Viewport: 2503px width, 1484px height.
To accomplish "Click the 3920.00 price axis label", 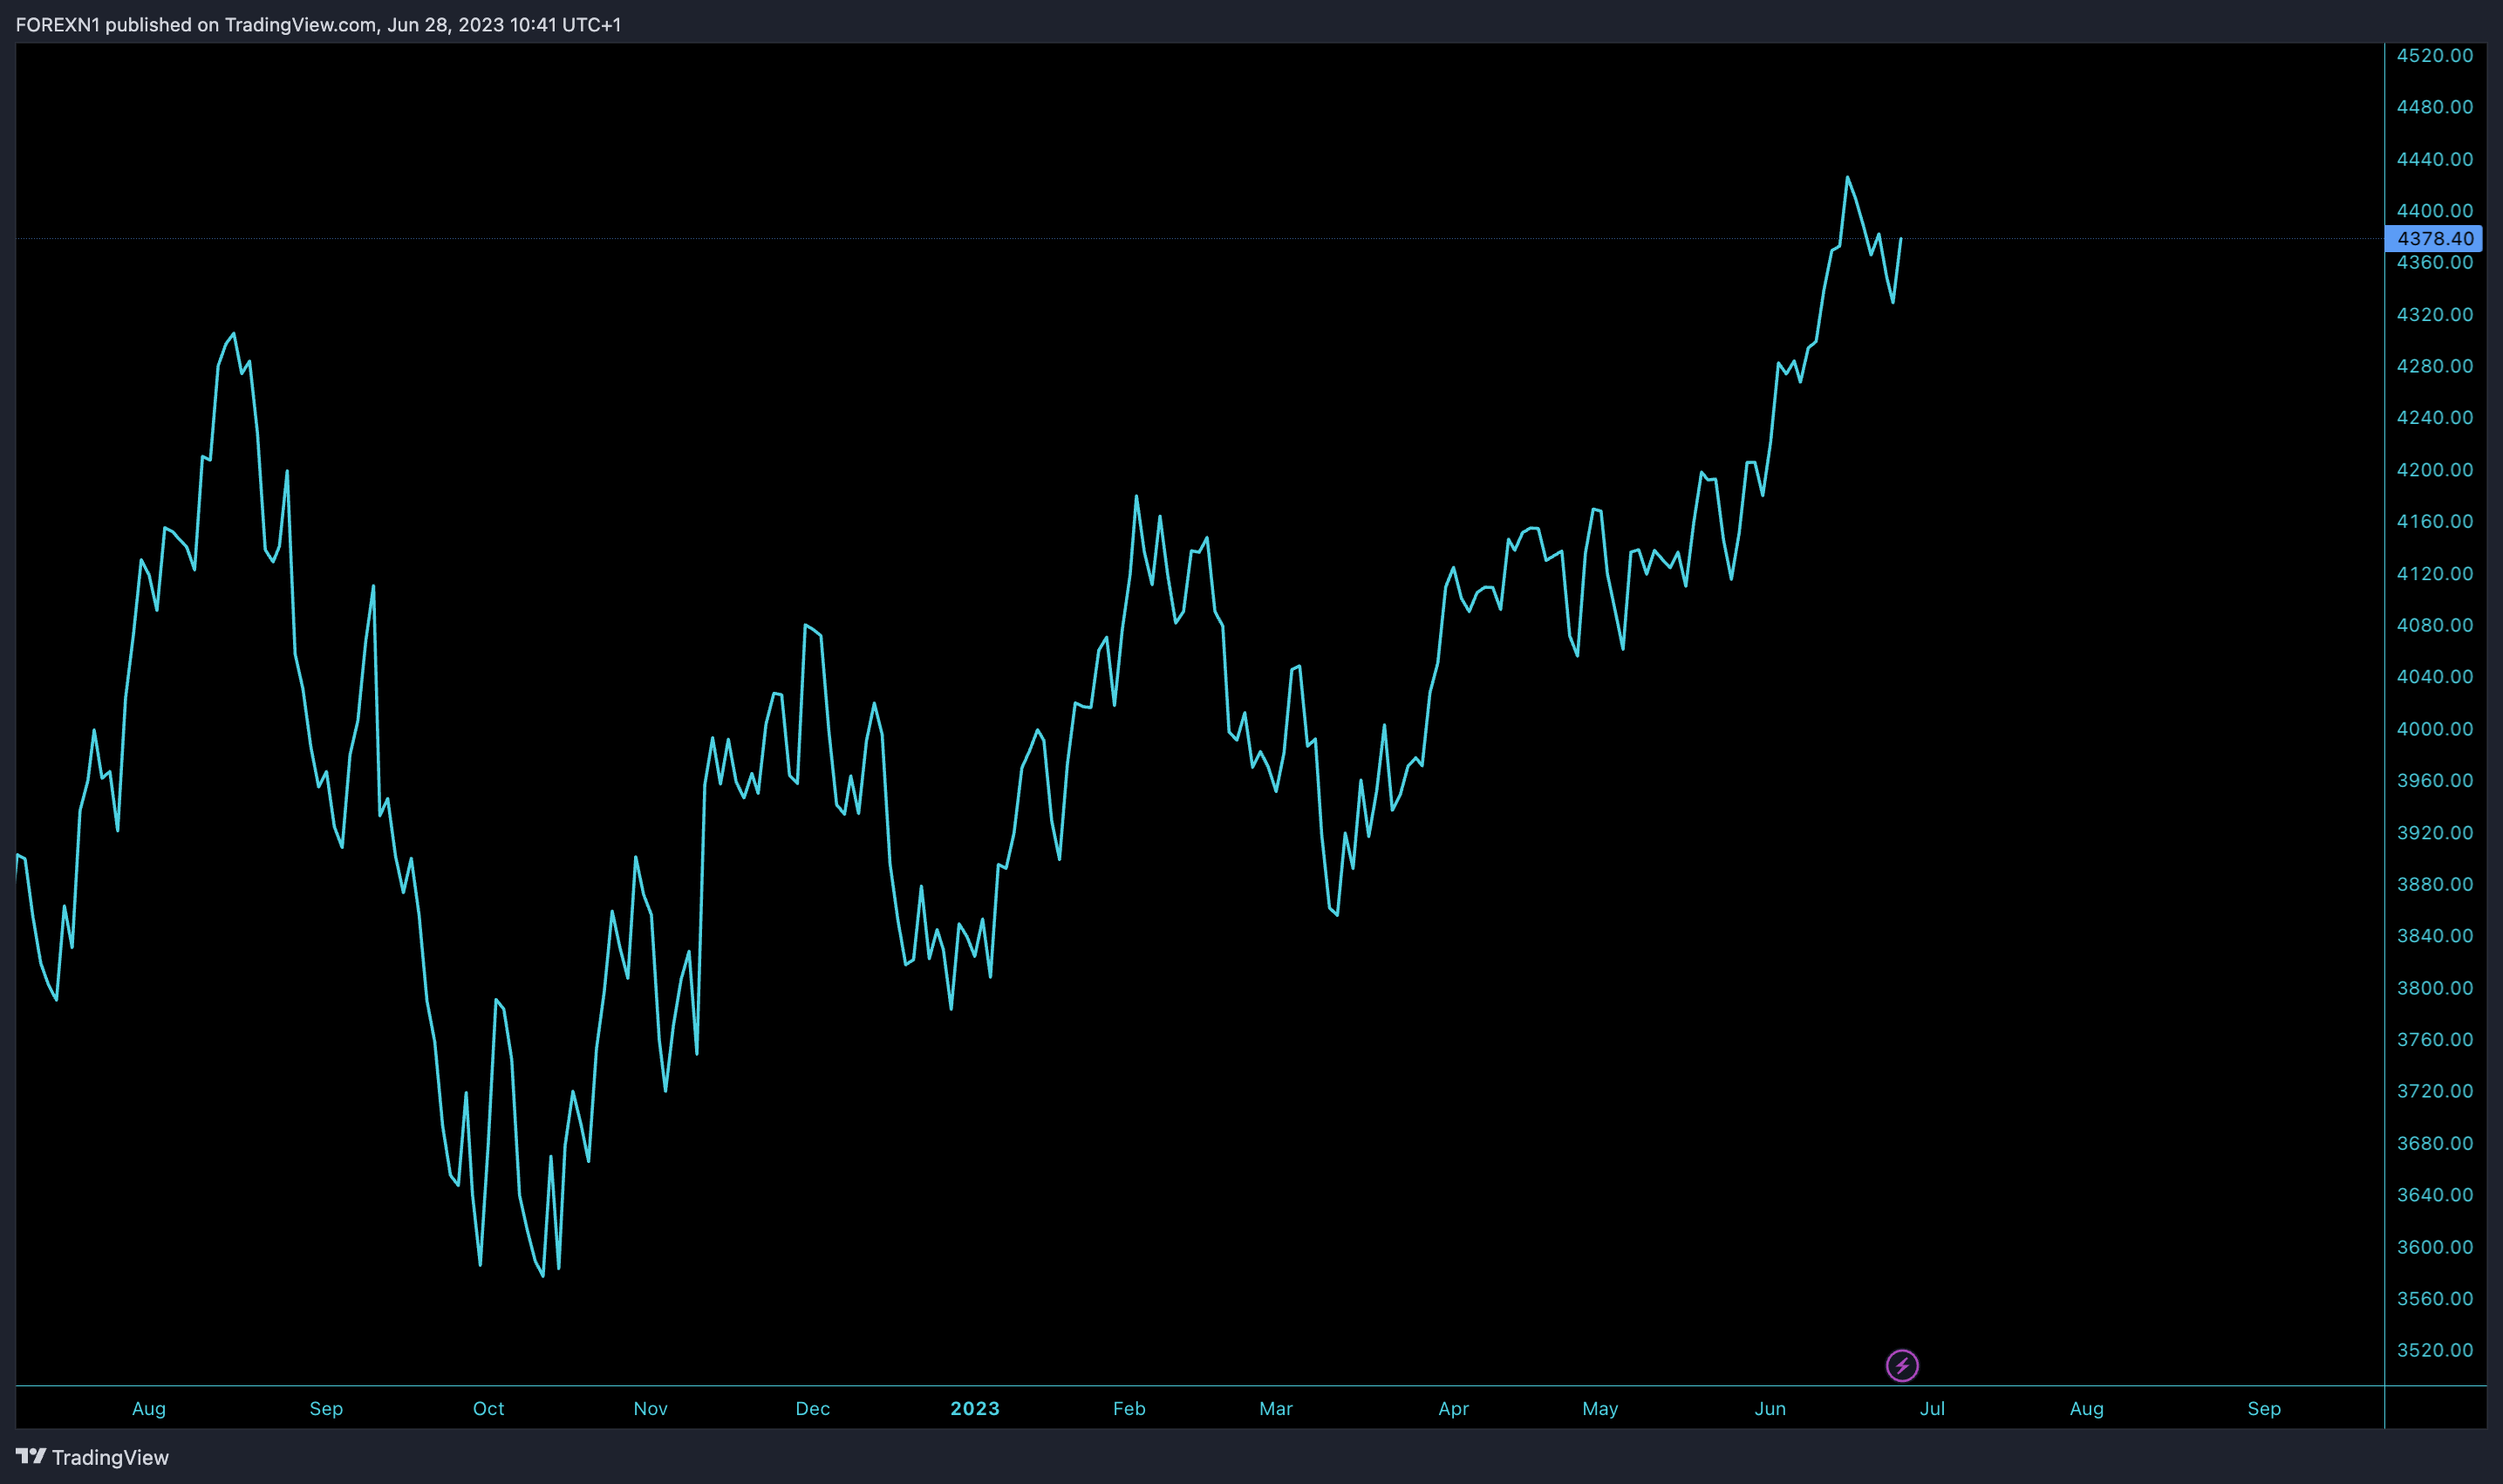I will click(x=2434, y=832).
